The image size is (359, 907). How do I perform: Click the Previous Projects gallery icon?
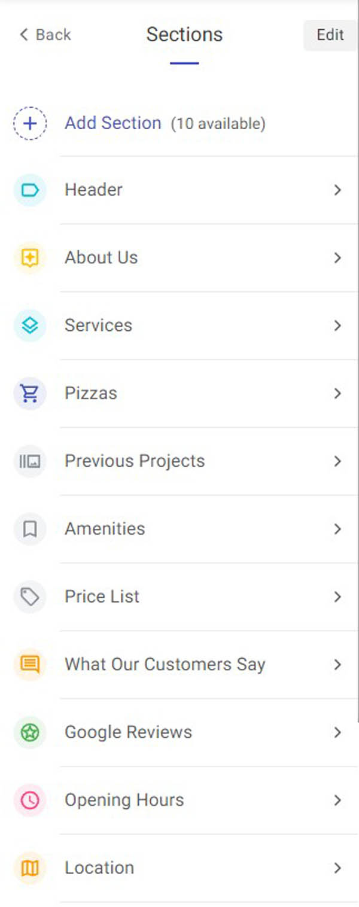(30, 461)
